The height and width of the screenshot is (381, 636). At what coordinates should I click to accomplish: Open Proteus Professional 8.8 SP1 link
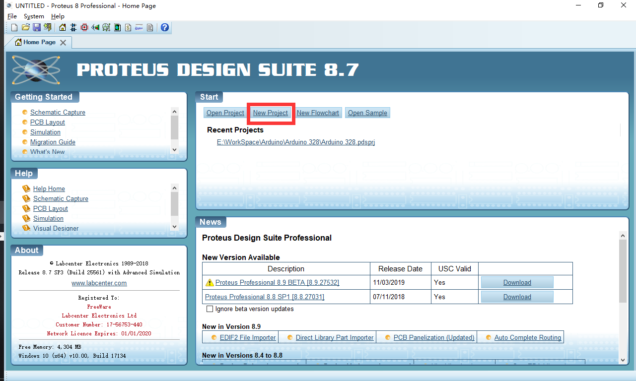[x=265, y=297]
